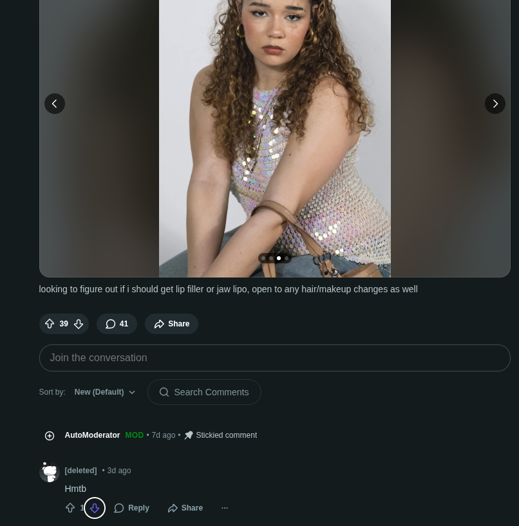Upvote the deleted user's 'Hmtb' comment
Viewport: 519px width, 526px height.
click(x=70, y=508)
